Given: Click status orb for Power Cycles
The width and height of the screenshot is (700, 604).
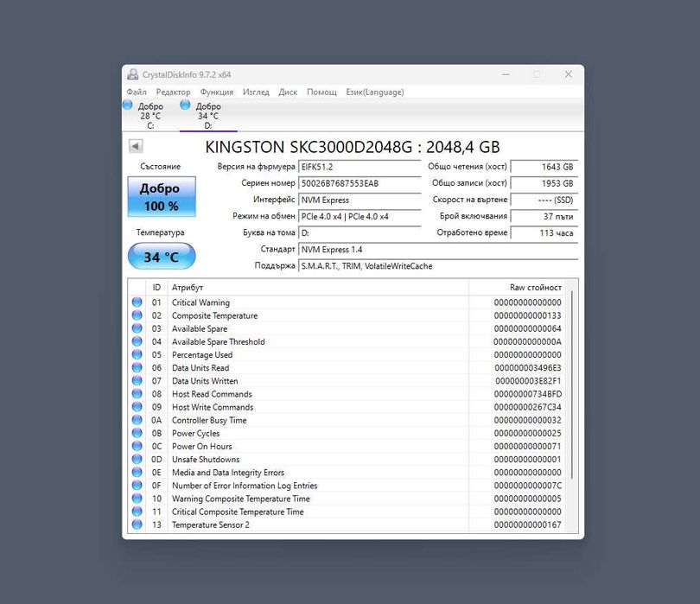Looking at the screenshot, I should [137, 433].
